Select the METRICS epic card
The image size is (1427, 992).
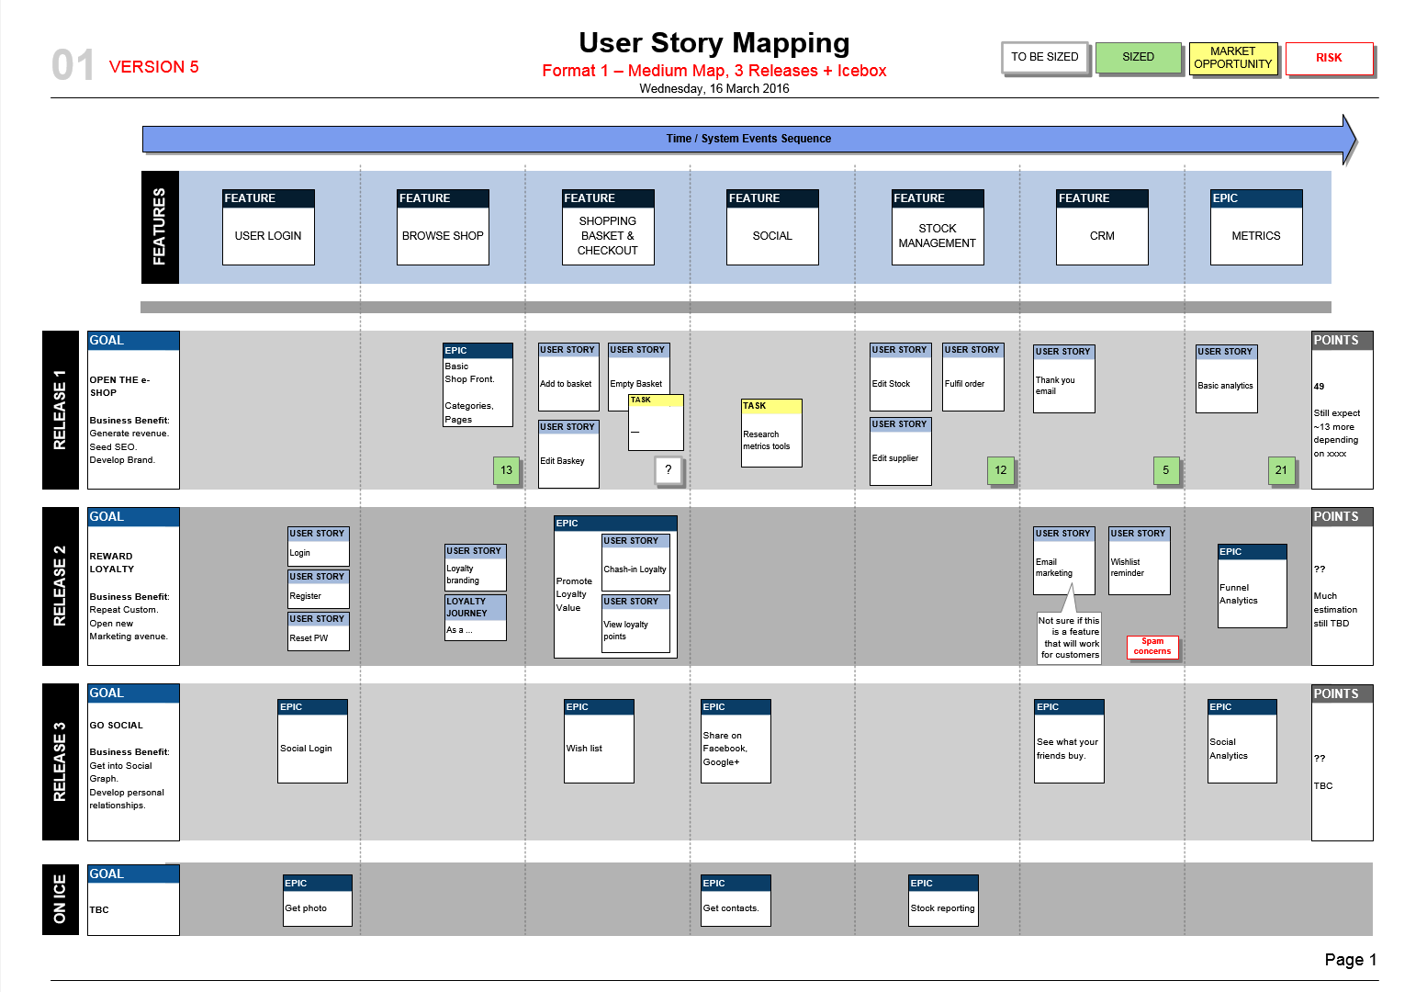point(1256,227)
